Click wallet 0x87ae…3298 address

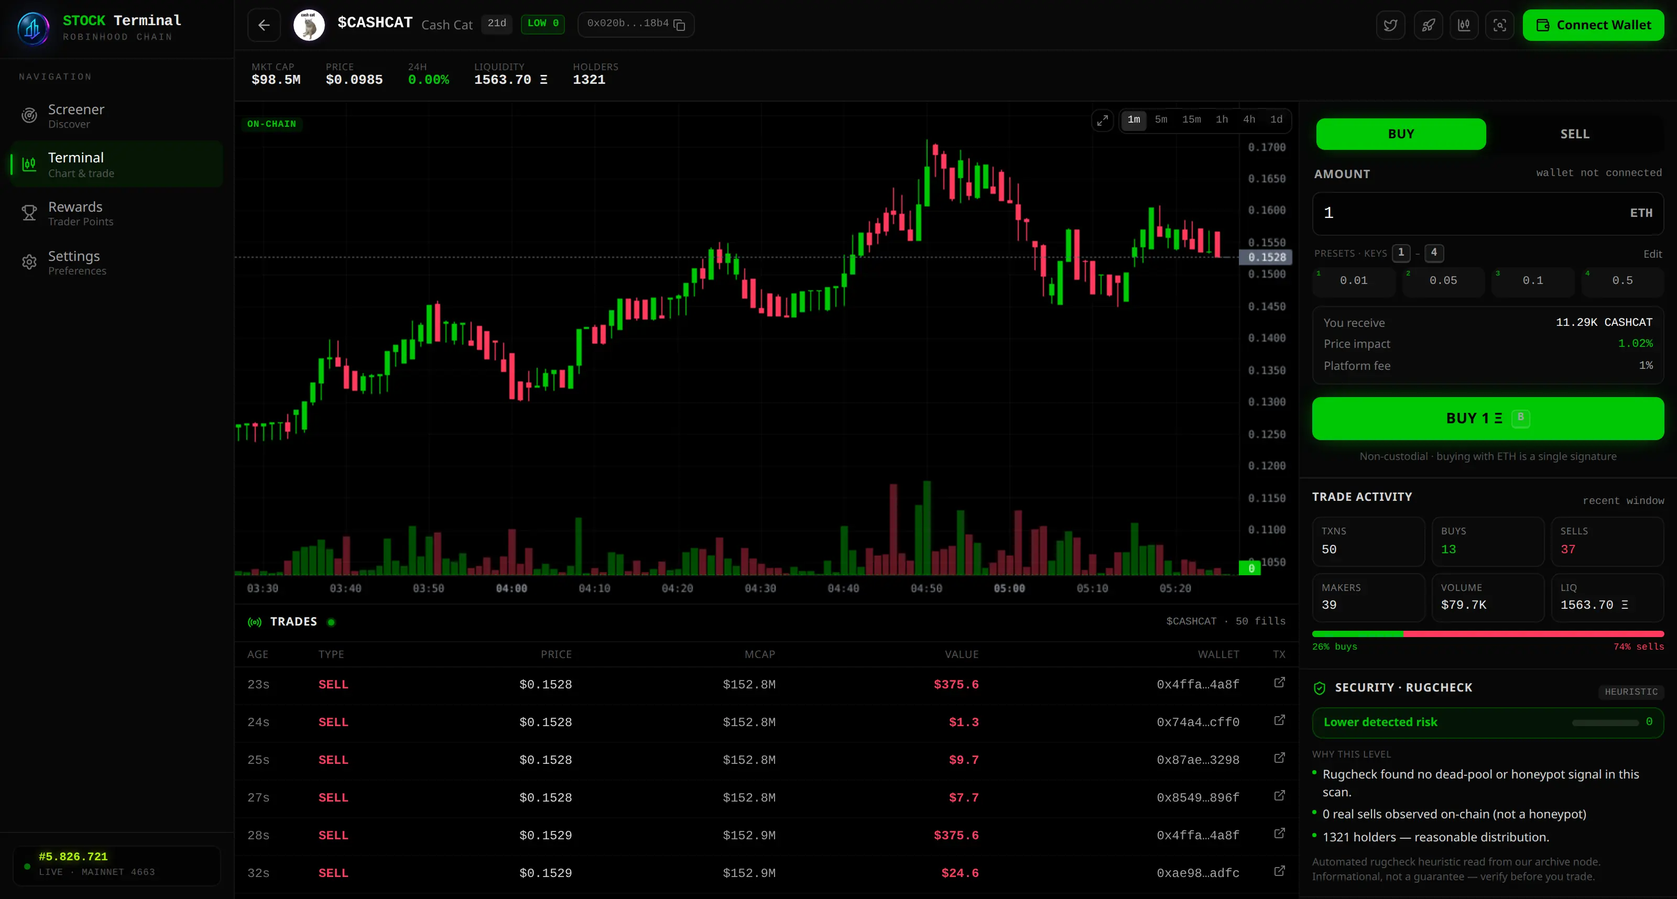[1197, 760]
